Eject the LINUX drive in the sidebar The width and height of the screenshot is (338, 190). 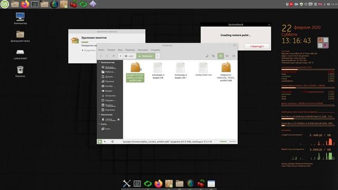pos(118,119)
